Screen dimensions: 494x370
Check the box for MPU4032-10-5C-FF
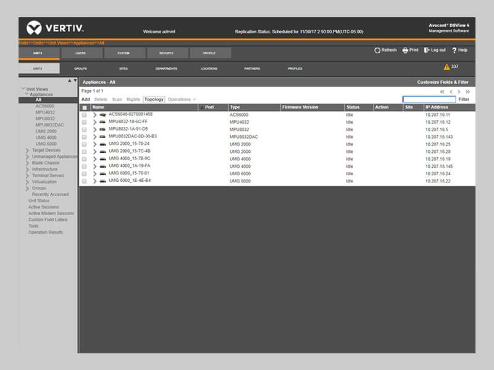coord(85,122)
